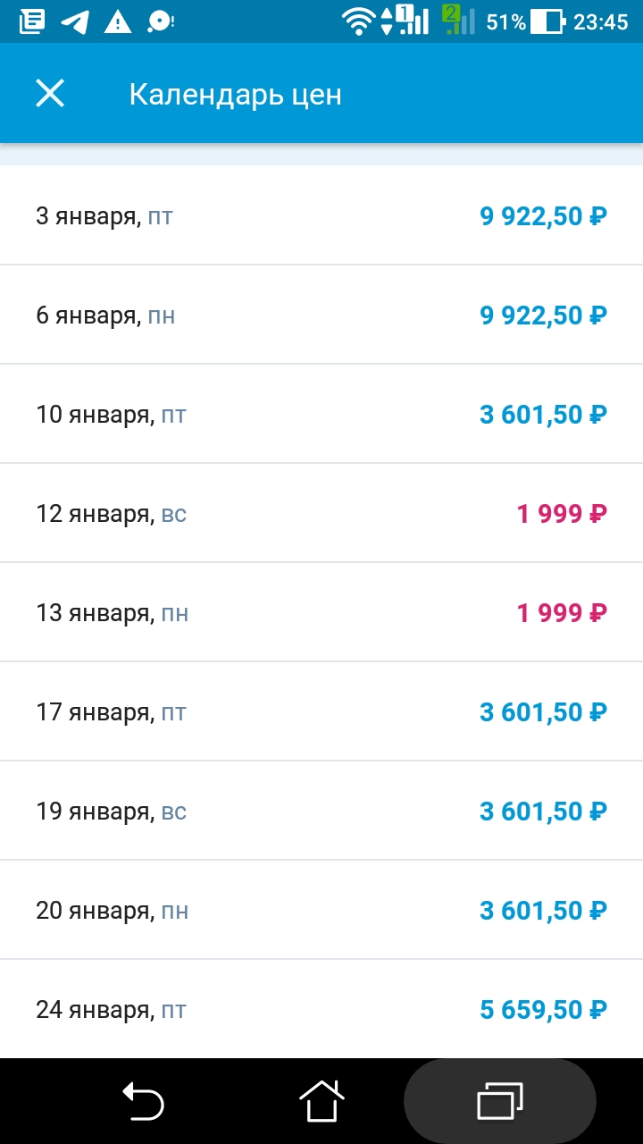
Task: Select the 3 января row
Action: click(321, 216)
